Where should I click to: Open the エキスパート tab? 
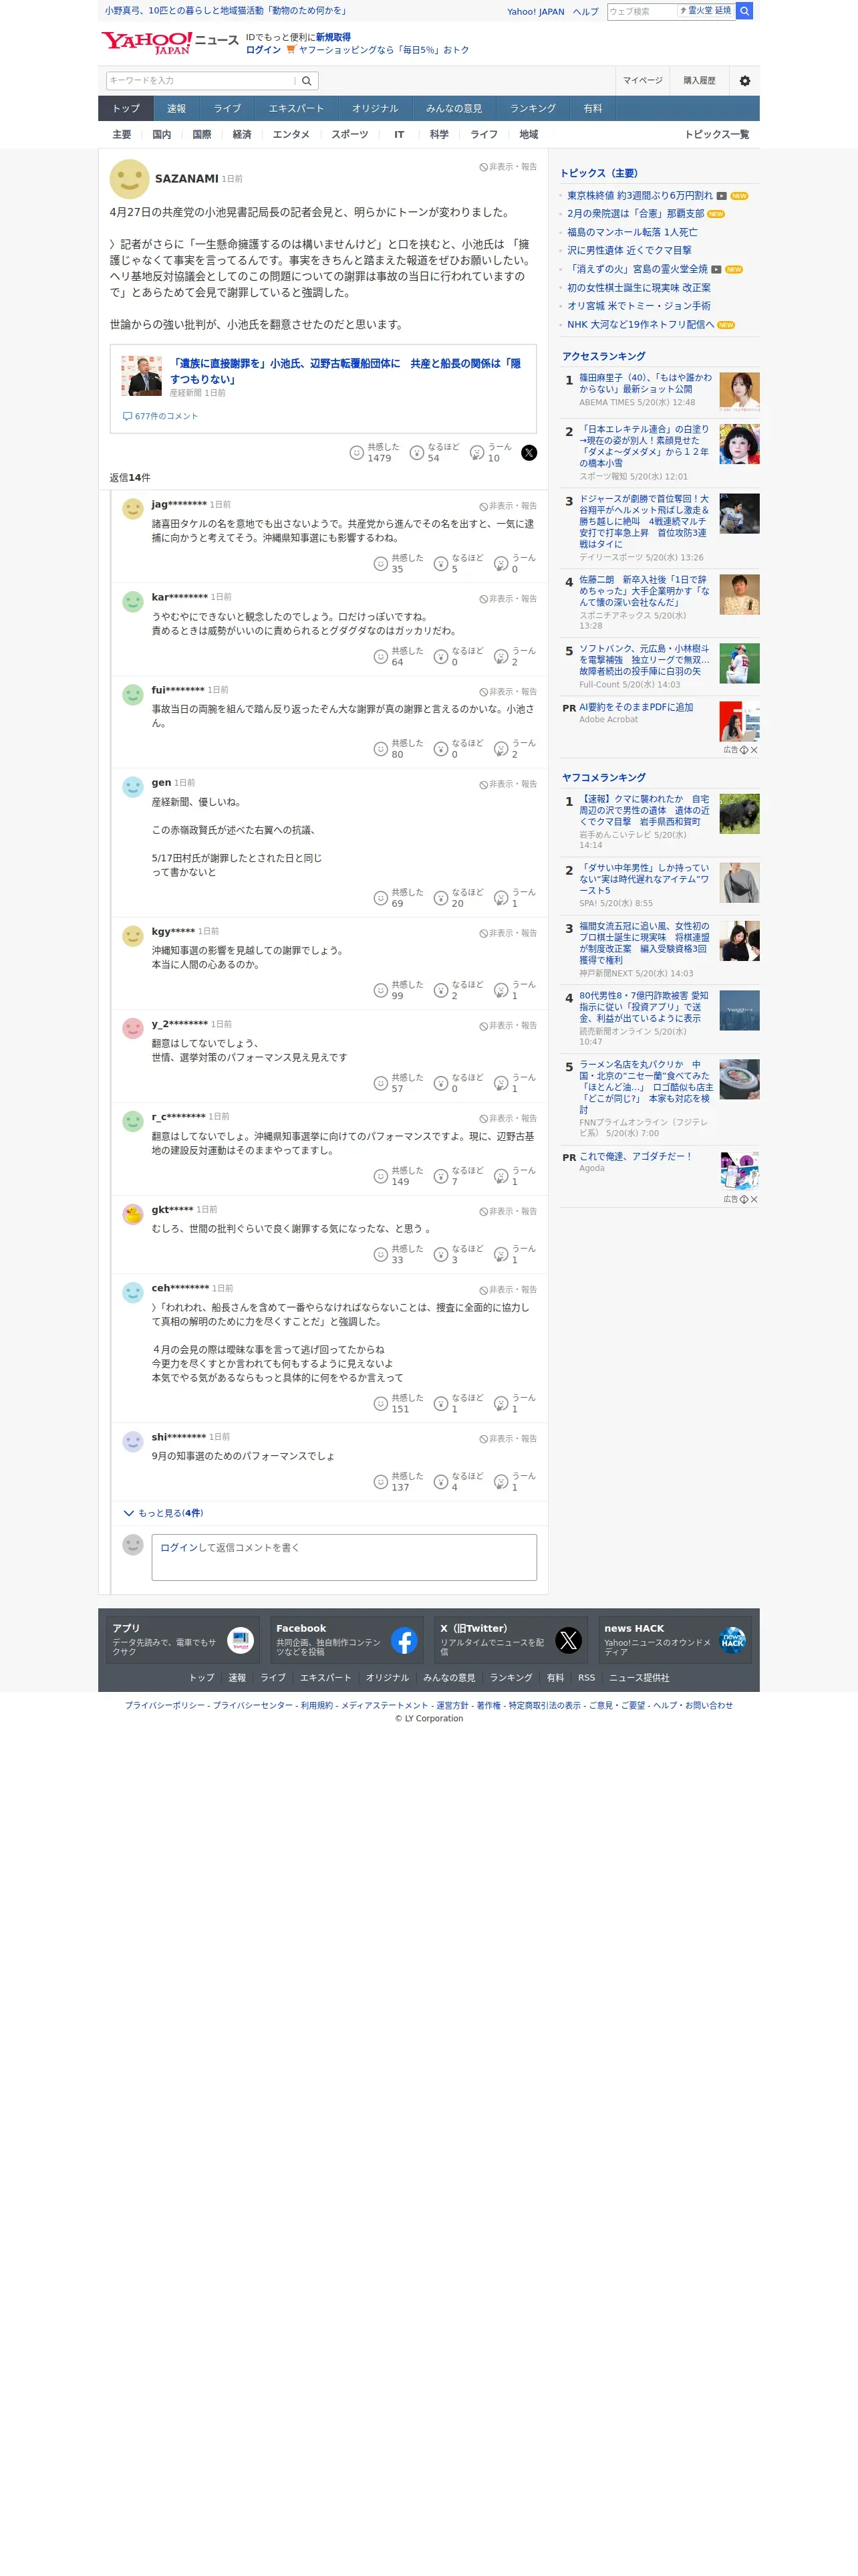point(295,109)
